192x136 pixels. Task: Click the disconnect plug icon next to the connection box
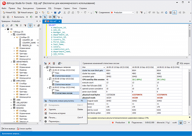coord(142,13)
